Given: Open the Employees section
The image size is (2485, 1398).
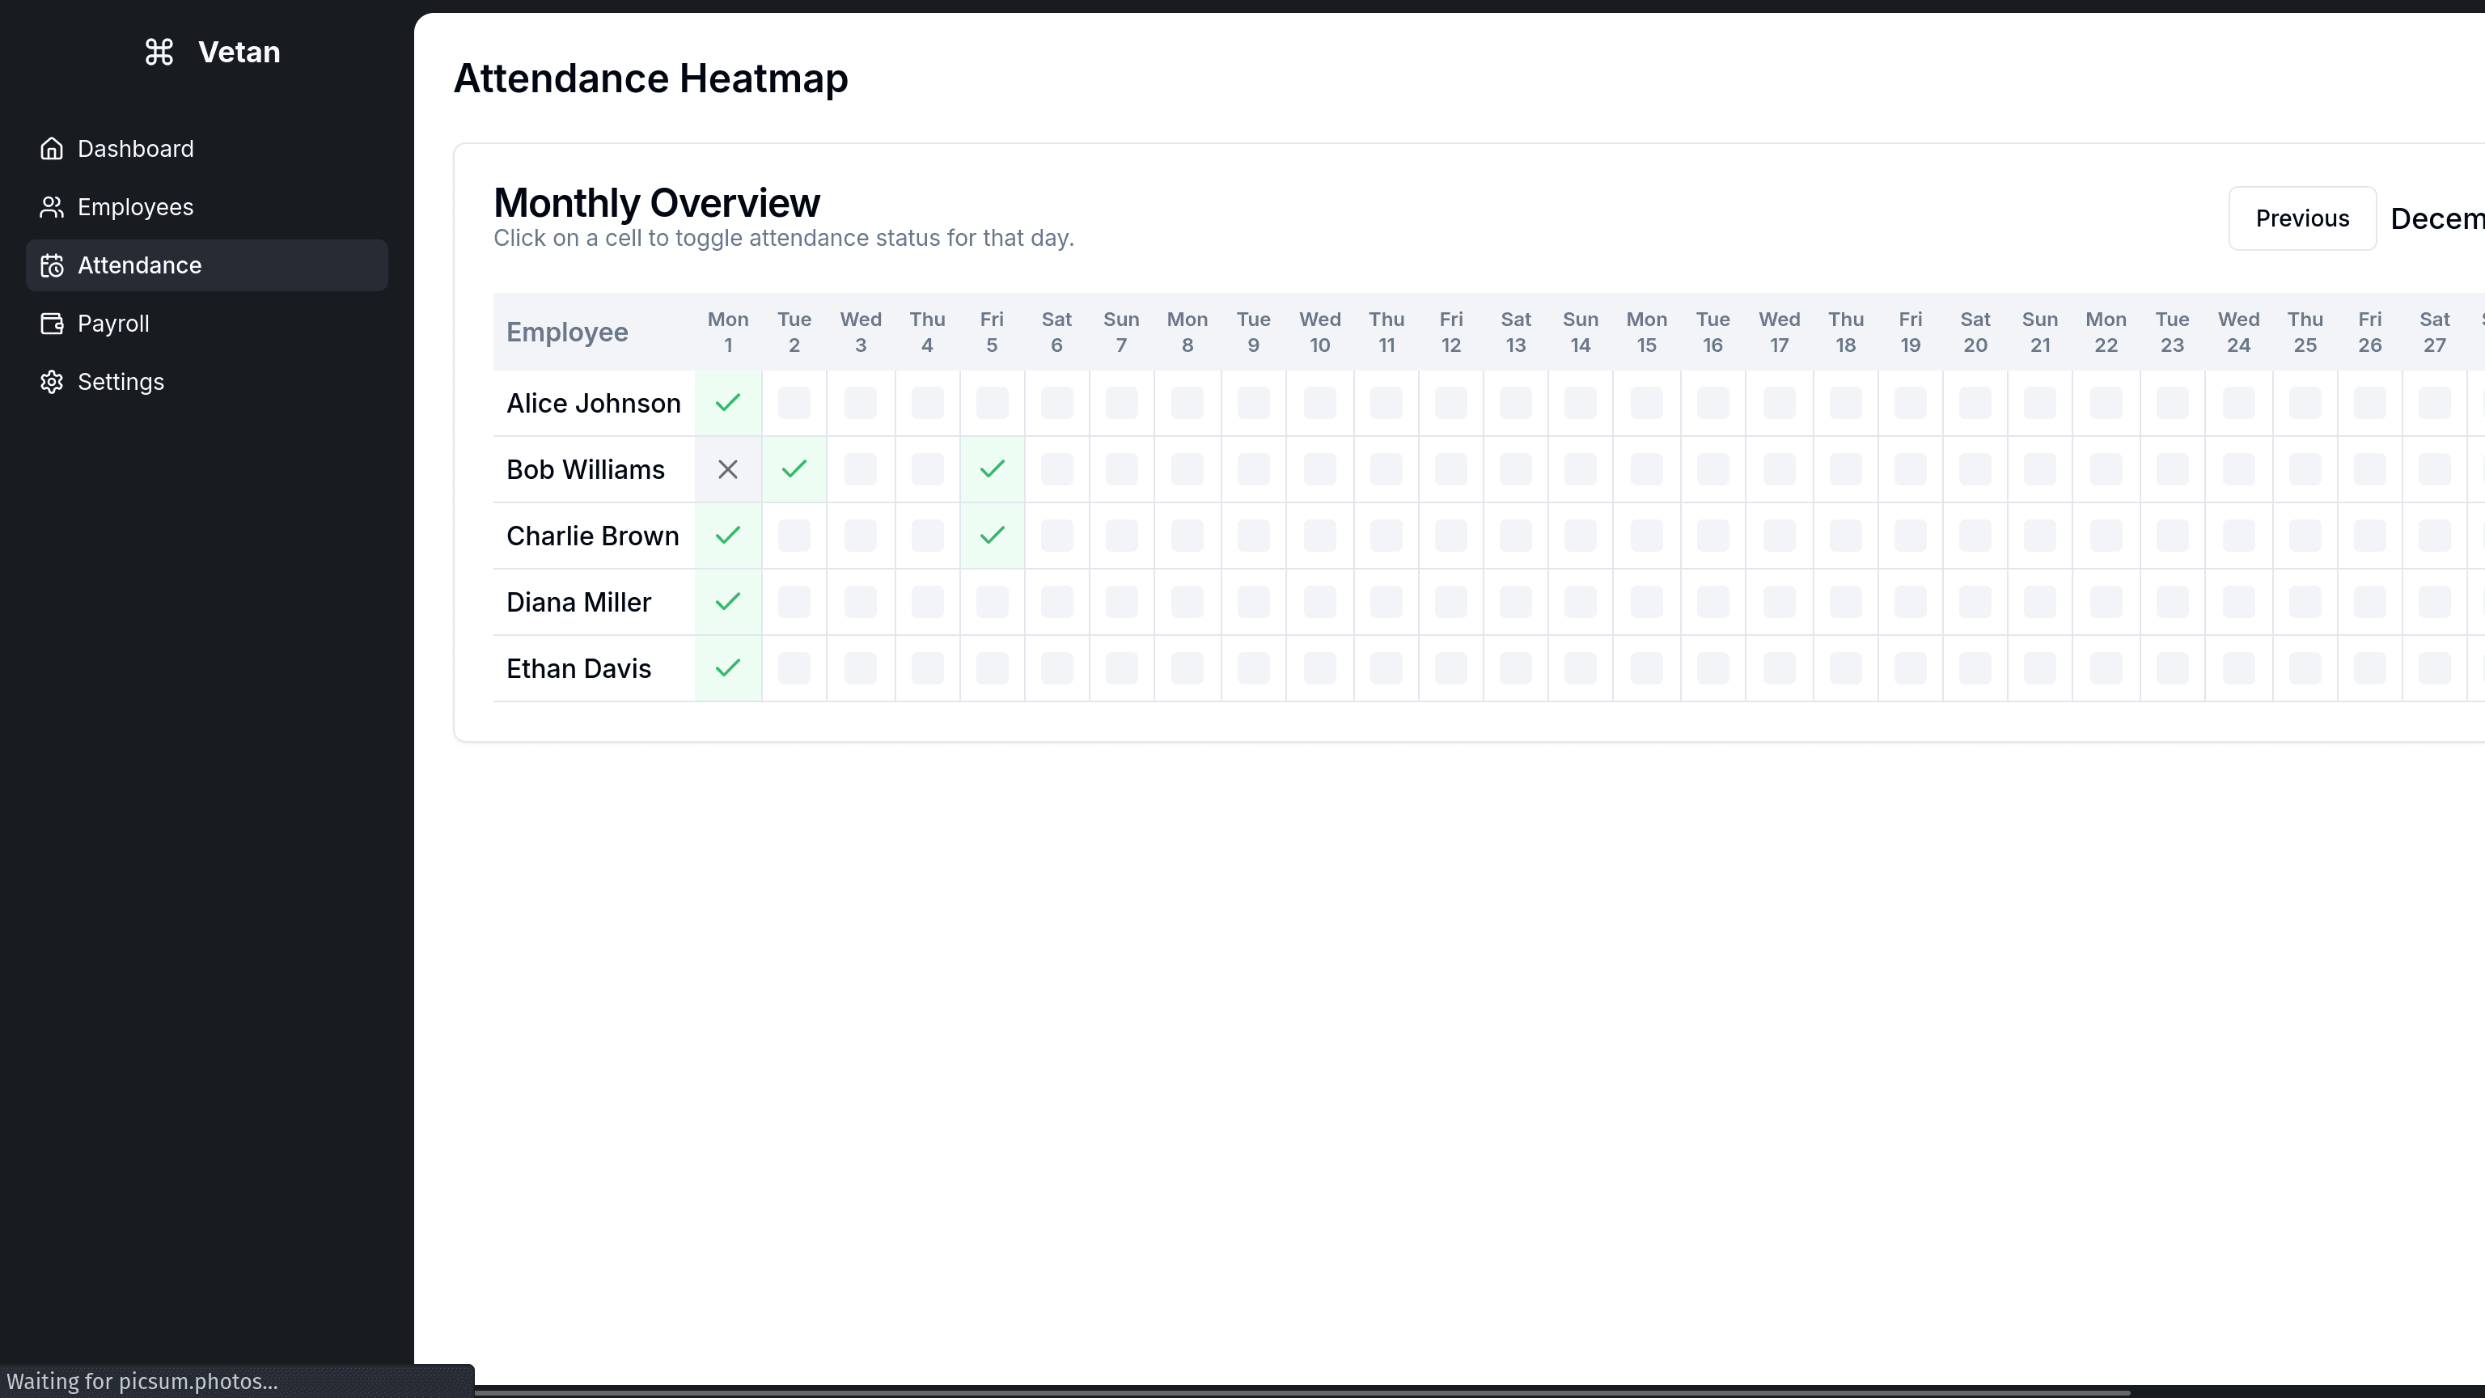Looking at the screenshot, I should 135,207.
